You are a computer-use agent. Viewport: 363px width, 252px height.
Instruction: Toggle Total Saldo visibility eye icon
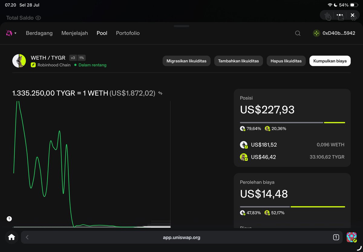[x=38, y=18]
